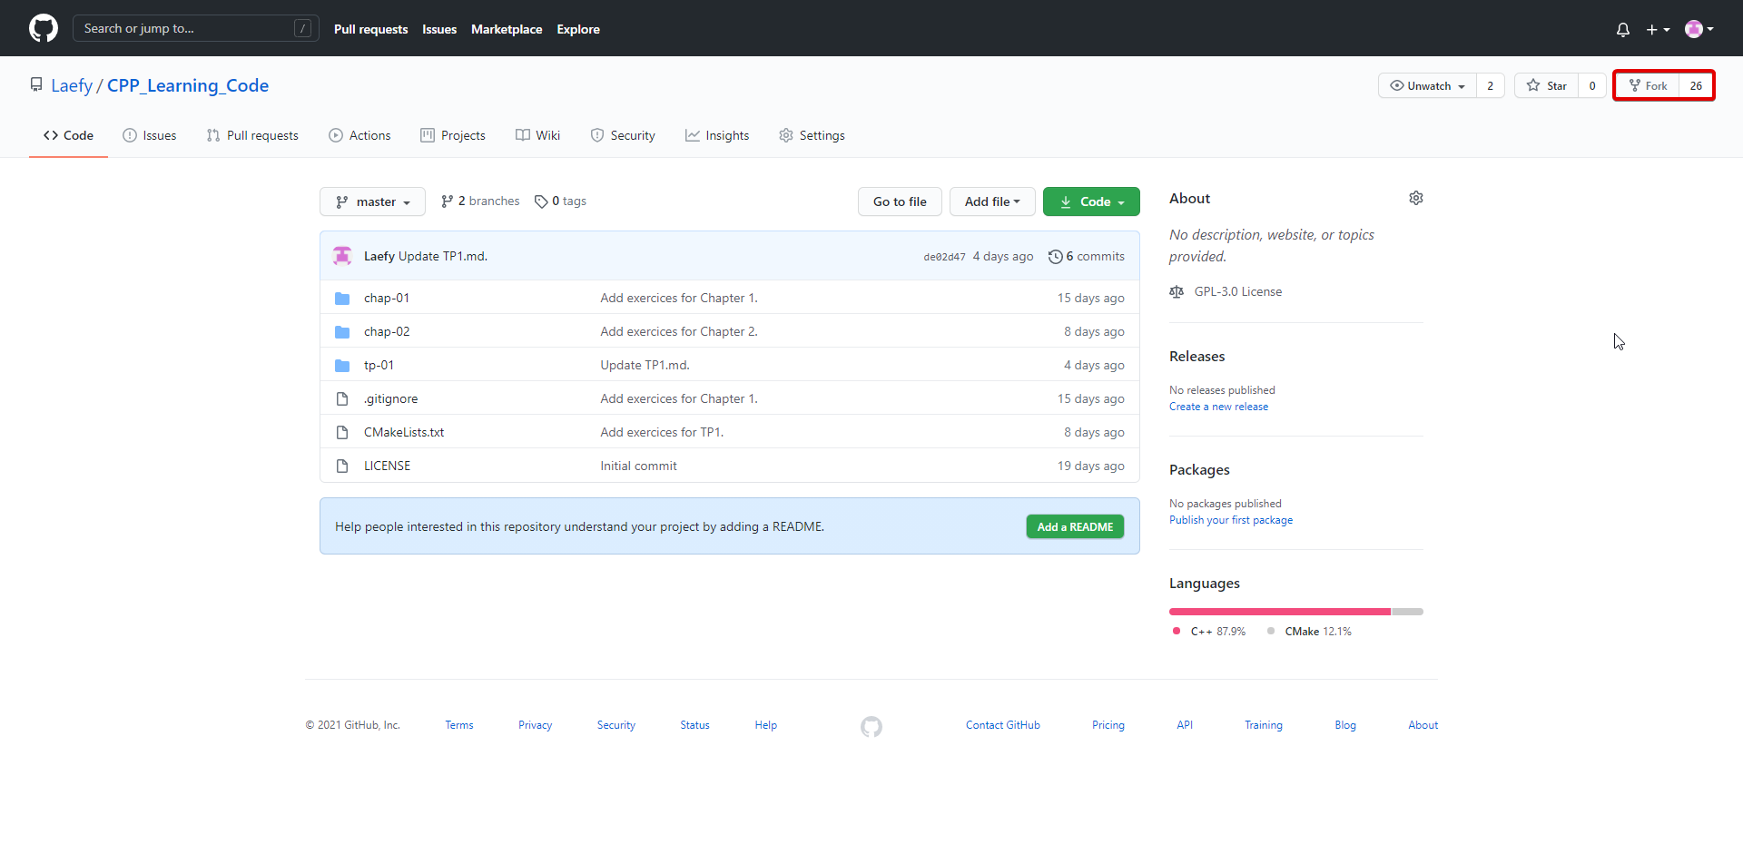View the 2 branches link

[x=480, y=201]
